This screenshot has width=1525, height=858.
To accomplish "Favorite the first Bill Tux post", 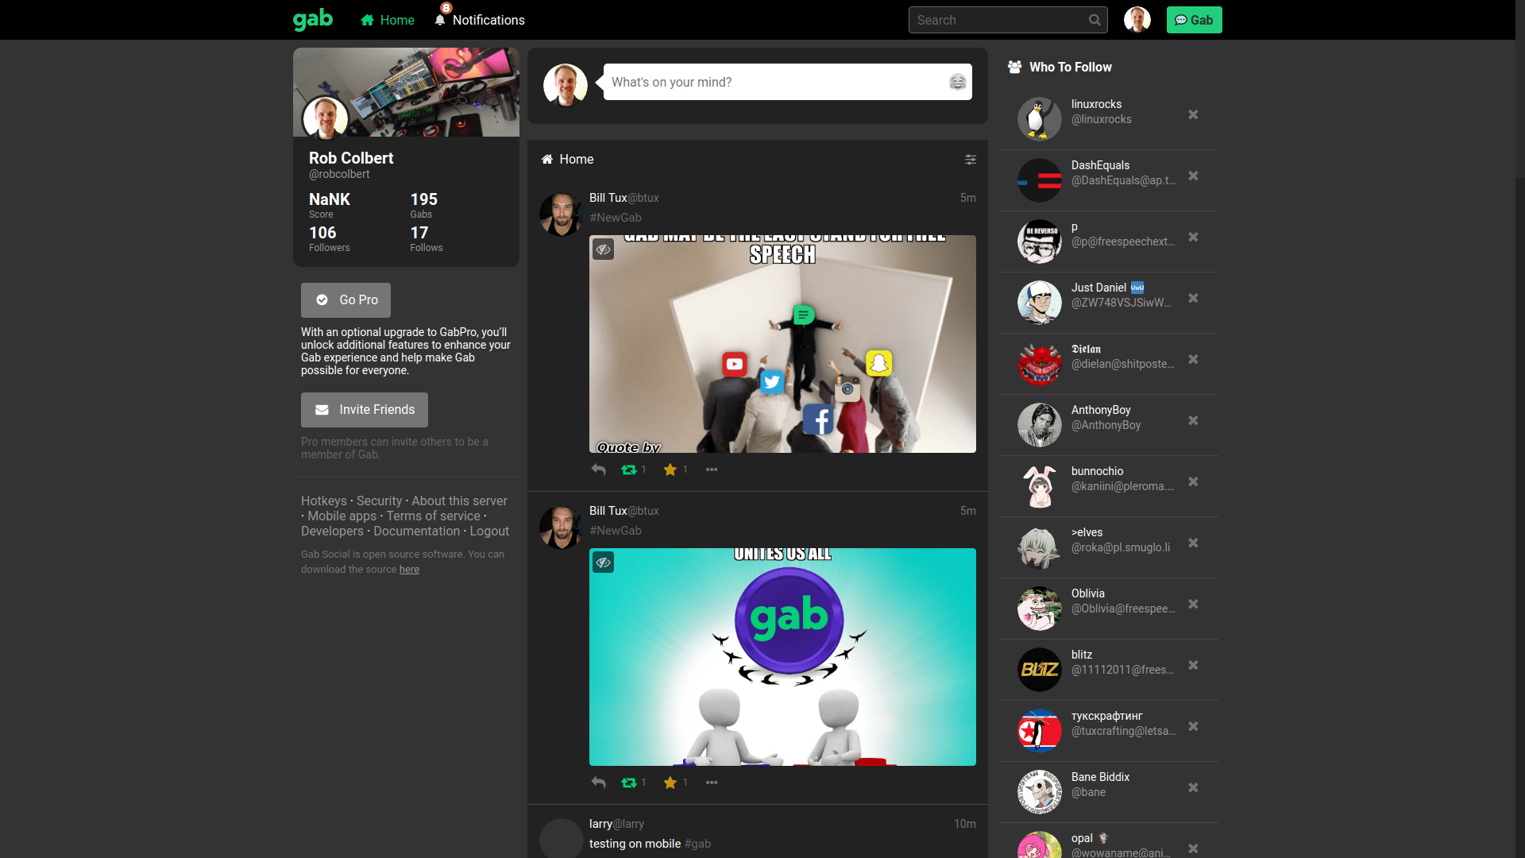I will 670,470.
